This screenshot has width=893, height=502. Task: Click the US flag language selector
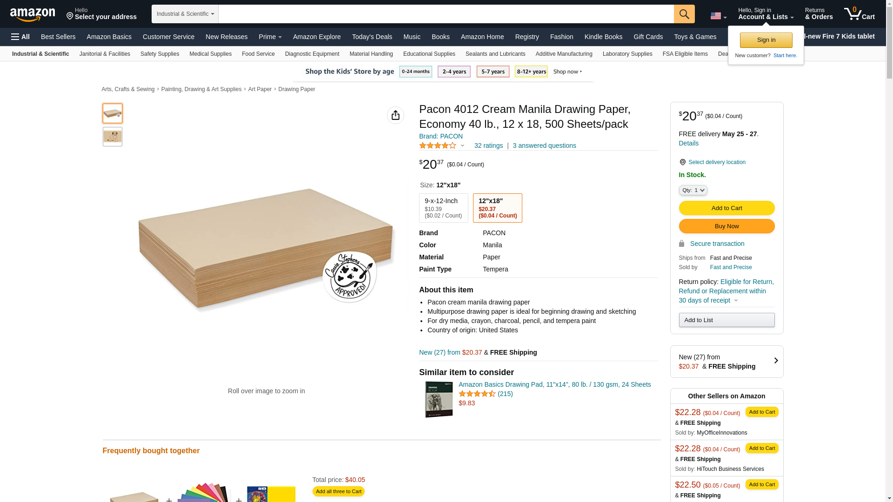click(x=718, y=16)
